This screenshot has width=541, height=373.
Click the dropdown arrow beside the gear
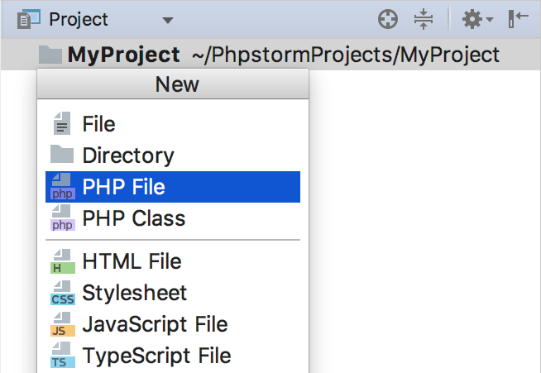click(489, 20)
